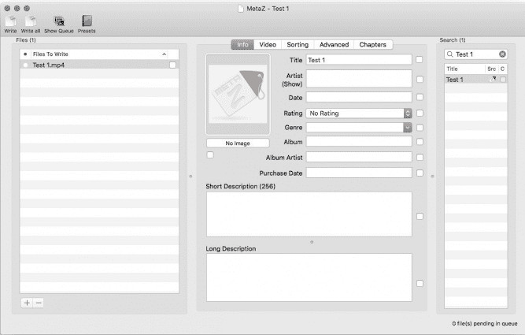Toggle the Album Artist field checkbox
The height and width of the screenshot is (335, 525).
(x=420, y=158)
